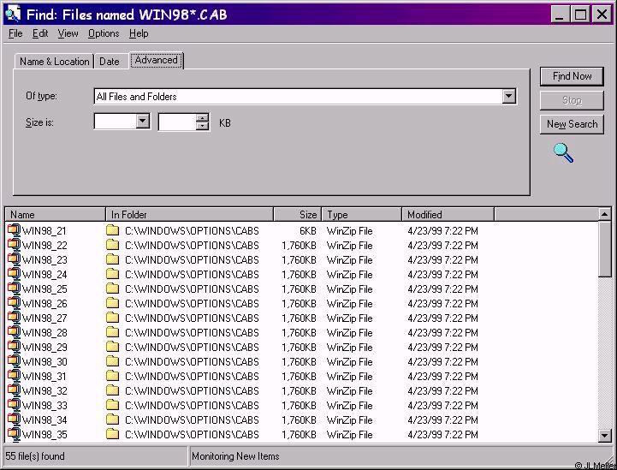Click the WinZip icon for WIN98_22
Screen dimensions: 617x470
click(14, 245)
